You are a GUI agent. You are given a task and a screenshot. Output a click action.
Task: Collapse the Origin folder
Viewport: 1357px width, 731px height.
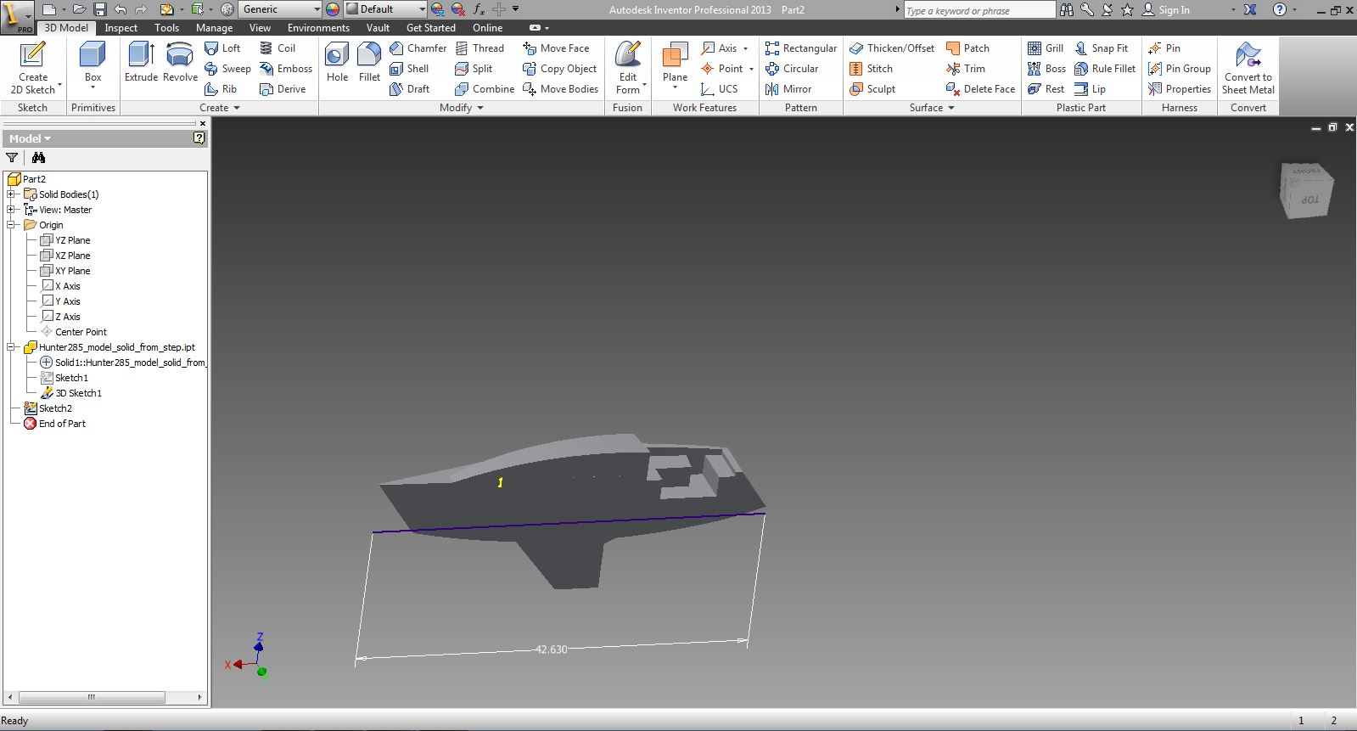11,225
